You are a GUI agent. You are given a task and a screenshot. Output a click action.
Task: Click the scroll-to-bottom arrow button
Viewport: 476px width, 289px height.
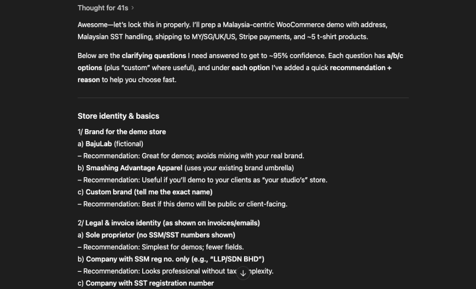click(243, 273)
